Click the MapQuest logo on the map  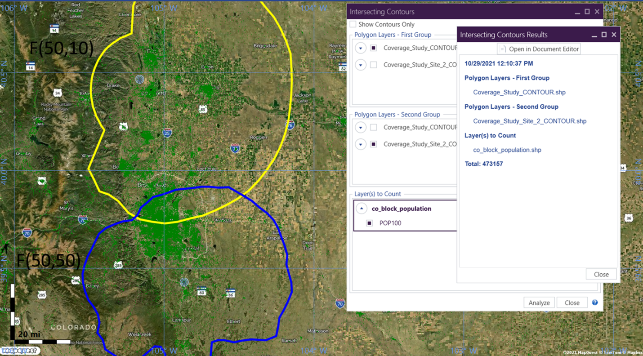20,350
